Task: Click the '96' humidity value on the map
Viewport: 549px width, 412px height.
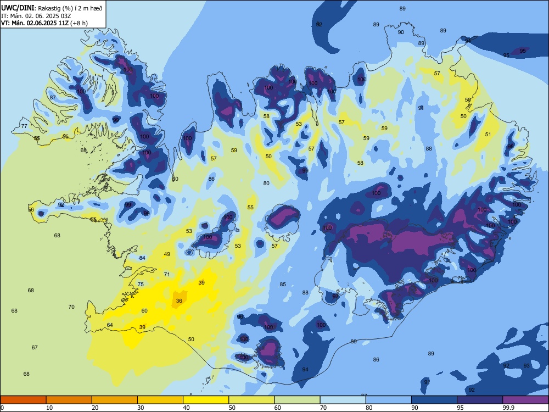Action: click(x=240, y=317)
